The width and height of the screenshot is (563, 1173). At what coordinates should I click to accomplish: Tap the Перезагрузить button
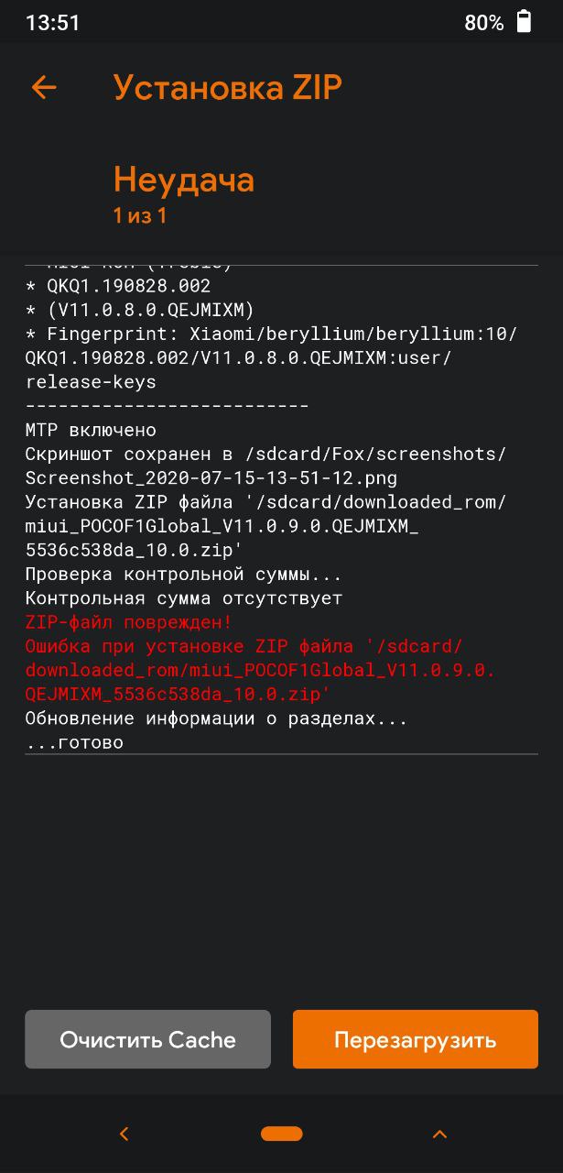point(415,1039)
